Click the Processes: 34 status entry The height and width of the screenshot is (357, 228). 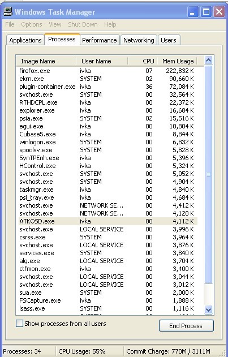click(x=22, y=351)
